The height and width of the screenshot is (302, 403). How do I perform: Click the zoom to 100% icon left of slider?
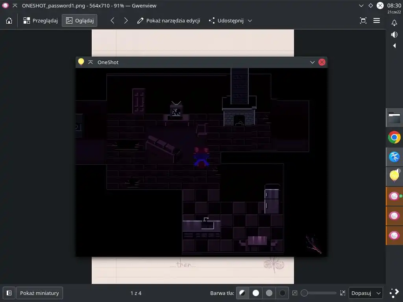[x=295, y=293]
